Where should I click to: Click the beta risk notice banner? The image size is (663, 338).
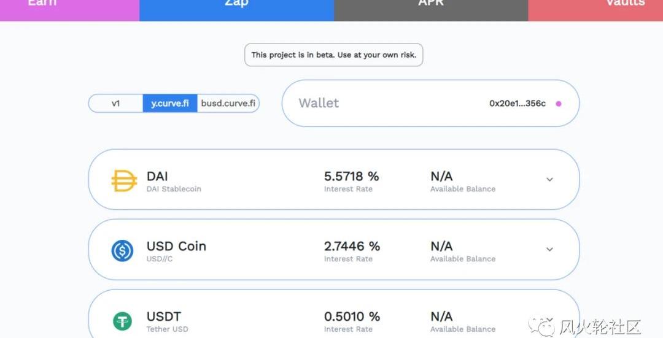333,55
